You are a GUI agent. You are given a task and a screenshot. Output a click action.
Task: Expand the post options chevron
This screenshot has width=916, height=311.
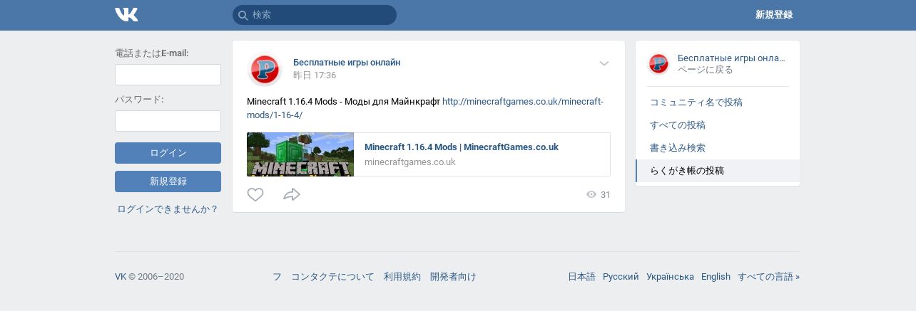point(604,63)
